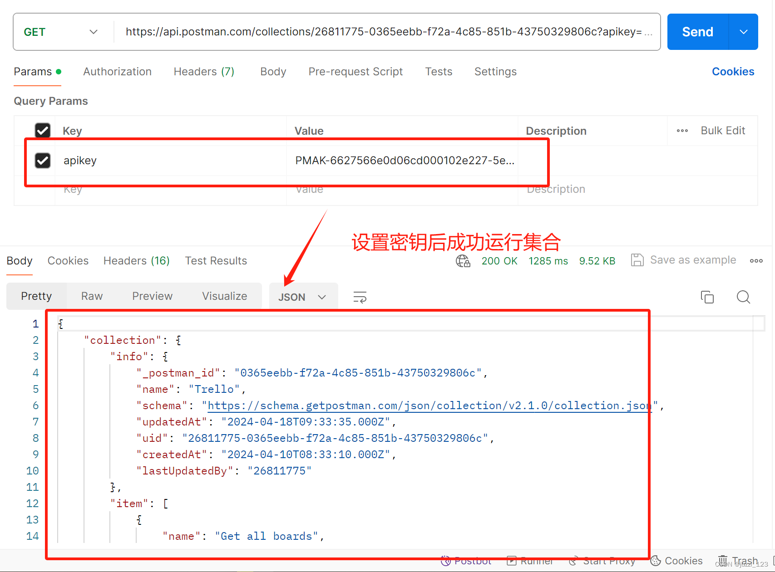
Task: Open the Test Results tab
Action: pyautogui.click(x=216, y=261)
